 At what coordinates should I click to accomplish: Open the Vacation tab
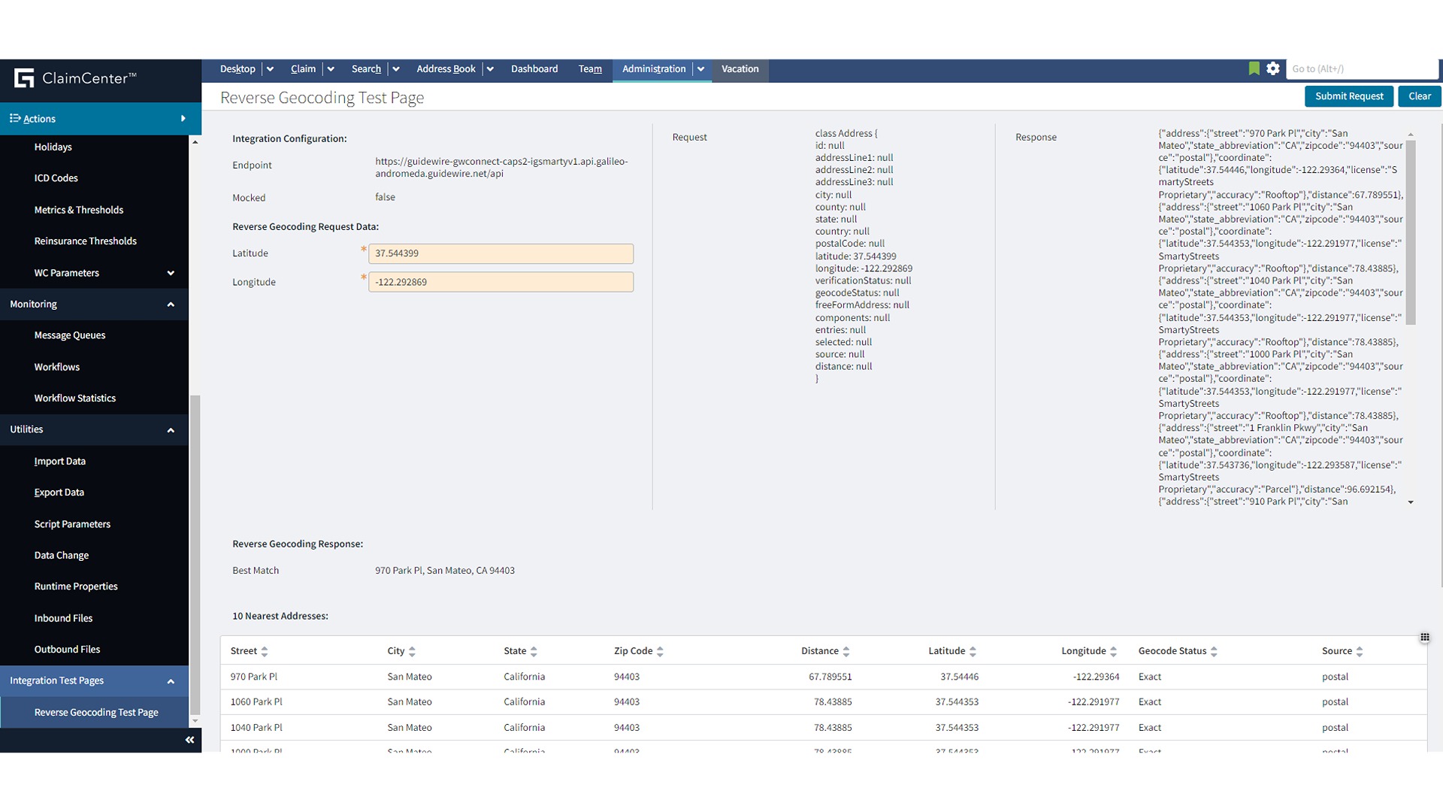[740, 69]
